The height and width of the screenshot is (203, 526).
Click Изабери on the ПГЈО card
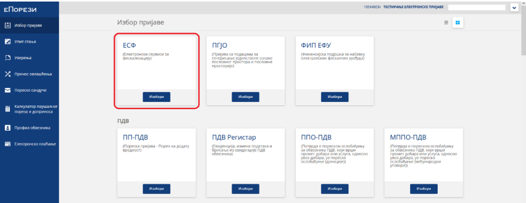(x=245, y=97)
